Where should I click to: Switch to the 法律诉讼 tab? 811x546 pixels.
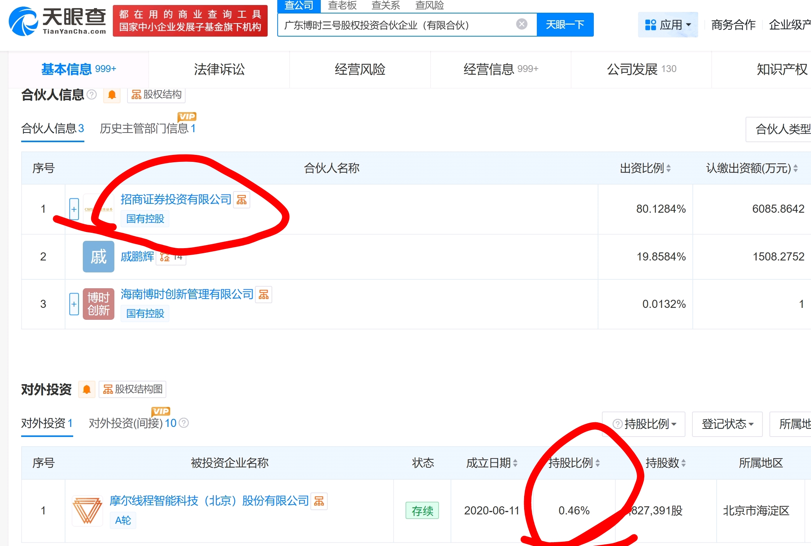pos(219,69)
